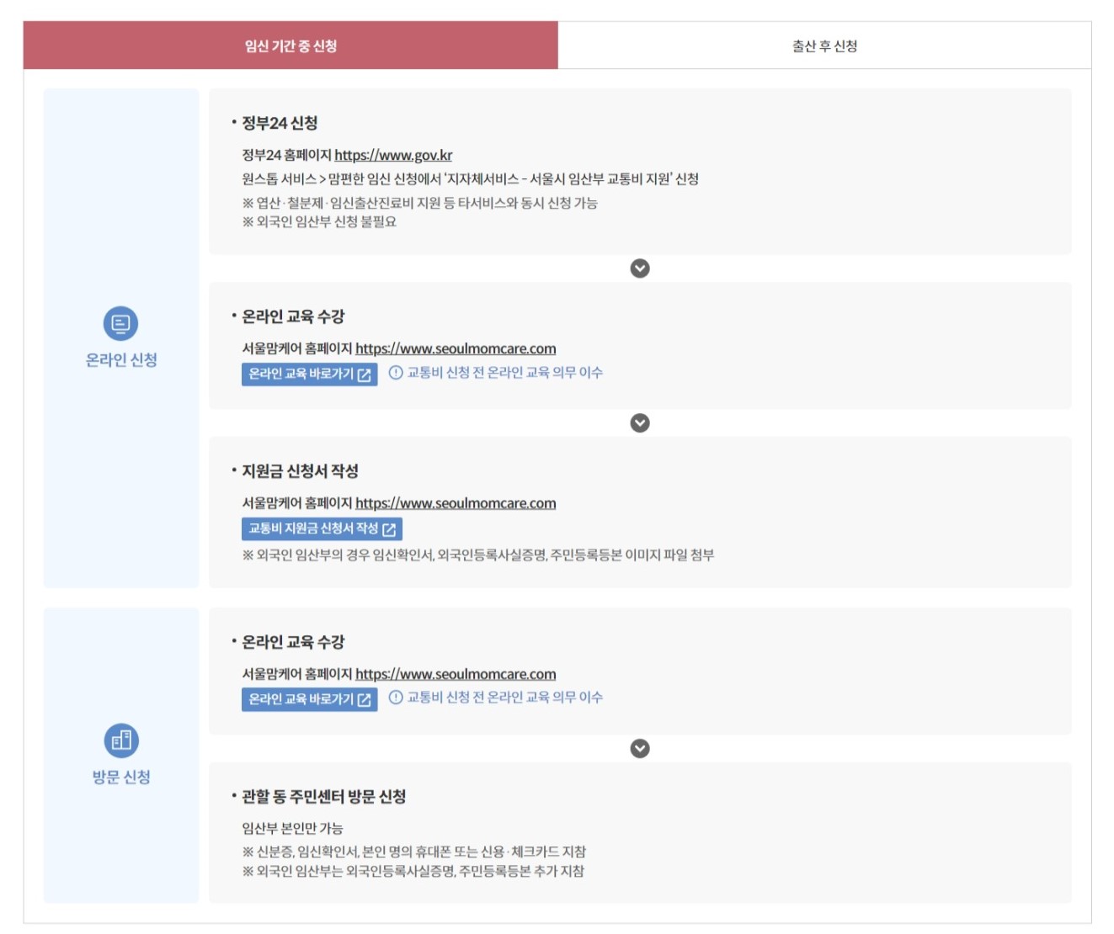Open the seoulmomcare.com link under 지원금 신청서 작성

[x=456, y=502]
